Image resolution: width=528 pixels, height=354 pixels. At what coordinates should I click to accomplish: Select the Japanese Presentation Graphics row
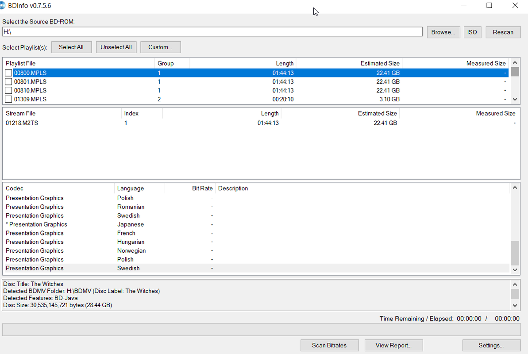(256, 224)
